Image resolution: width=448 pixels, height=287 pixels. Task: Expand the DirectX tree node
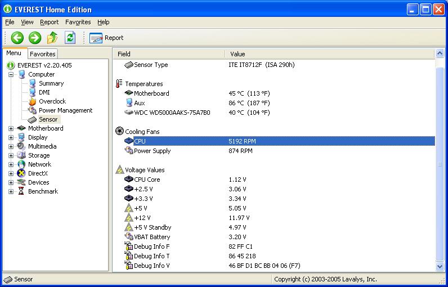click(x=11, y=174)
